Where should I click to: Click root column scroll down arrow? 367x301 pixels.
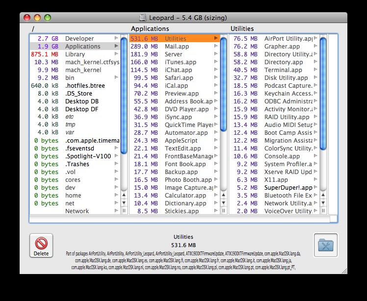(x=124, y=203)
